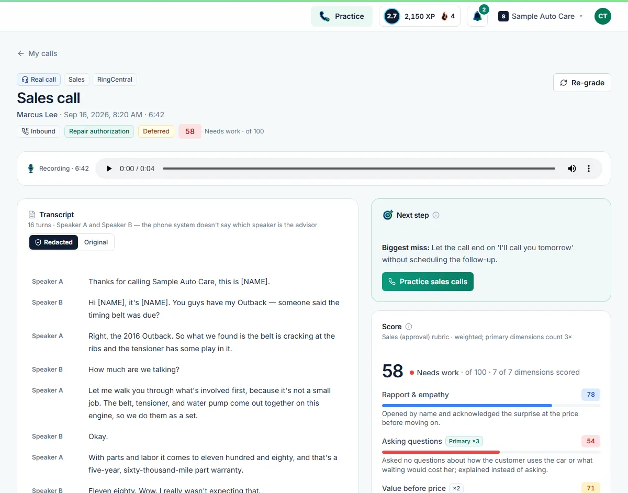Click the Asking questions score bar

click(491, 452)
